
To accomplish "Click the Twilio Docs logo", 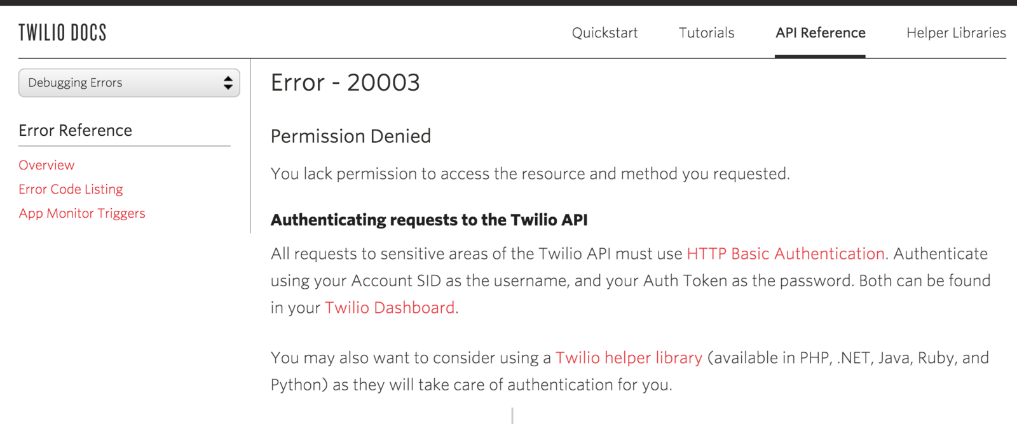I will coord(62,32).
